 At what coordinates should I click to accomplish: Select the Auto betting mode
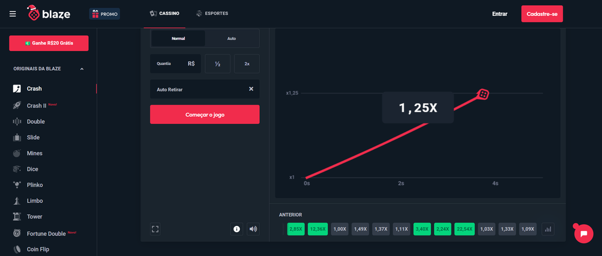[232, 38]
